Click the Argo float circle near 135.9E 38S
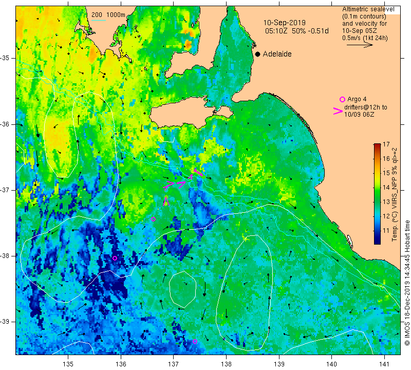Screen dimensions: 411x370 (115, 258)
